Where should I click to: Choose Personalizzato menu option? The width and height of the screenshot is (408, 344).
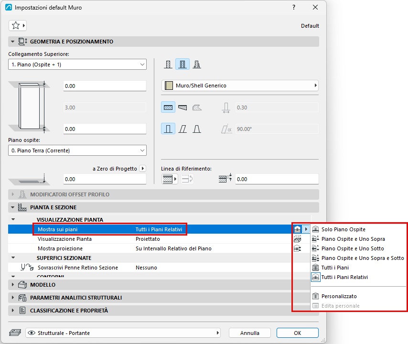tap(358, 296)
